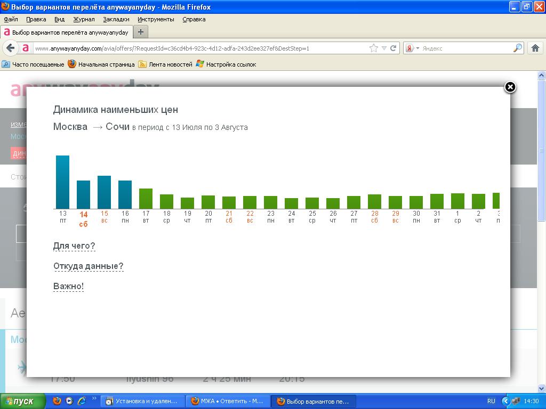Expand the 'Откуда данные?' section
Image resolution: width=546 pixels, height=409 pixels.
click(88, 266)
